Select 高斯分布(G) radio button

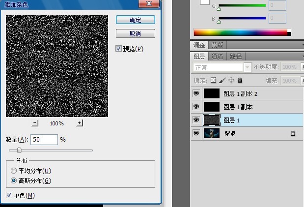pyautogui.click(x=14, y=180)
